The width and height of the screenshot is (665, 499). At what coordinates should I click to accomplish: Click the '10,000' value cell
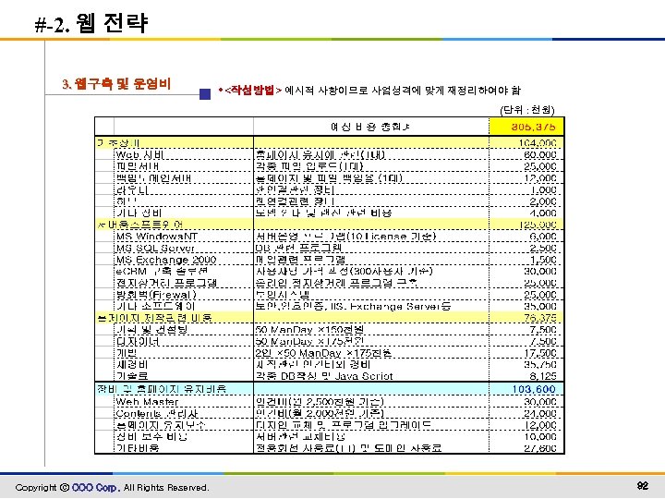(x=540, y=436)
